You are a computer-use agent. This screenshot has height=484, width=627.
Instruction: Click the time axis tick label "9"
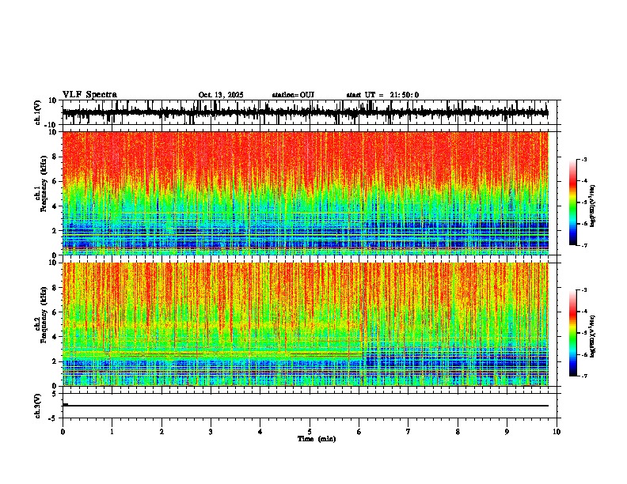coord(507,432)
